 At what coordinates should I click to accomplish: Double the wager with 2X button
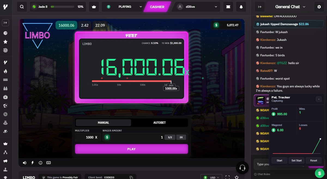click(181, 137)
